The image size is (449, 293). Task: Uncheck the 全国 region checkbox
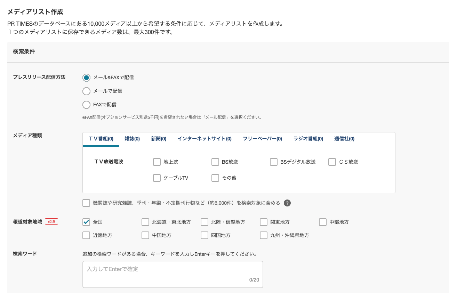pos(86,222)
